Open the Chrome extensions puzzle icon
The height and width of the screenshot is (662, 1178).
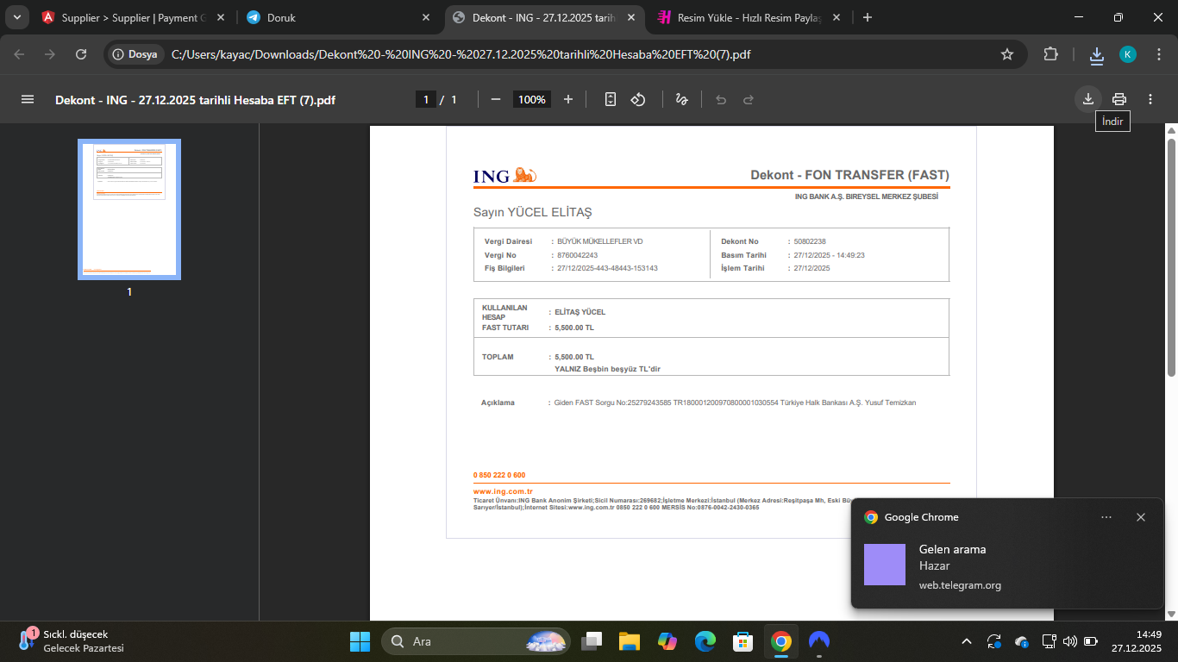[x=1050, y=54]
